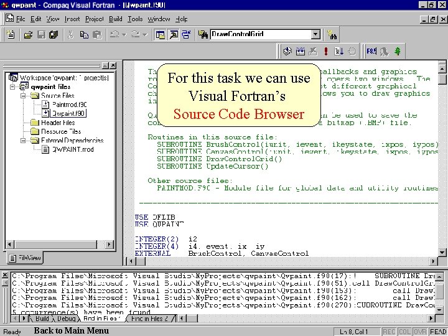The width and height of the screenshot is (448, 336).
Task: Click the Paste clipboard icon
Action: (97, 35)
